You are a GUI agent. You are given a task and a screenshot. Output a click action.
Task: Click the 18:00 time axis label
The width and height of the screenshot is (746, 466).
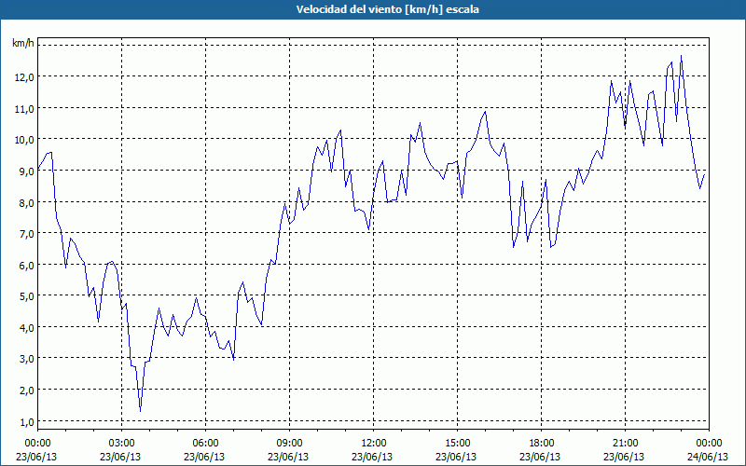pyautogui.click(x=542, y=444)
